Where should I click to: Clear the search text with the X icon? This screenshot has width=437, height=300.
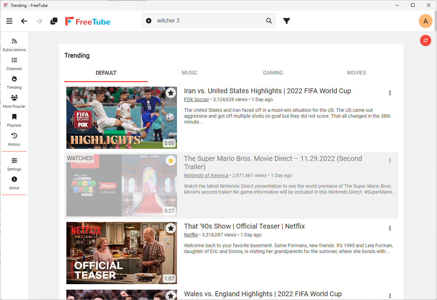(x=149, y=21)
